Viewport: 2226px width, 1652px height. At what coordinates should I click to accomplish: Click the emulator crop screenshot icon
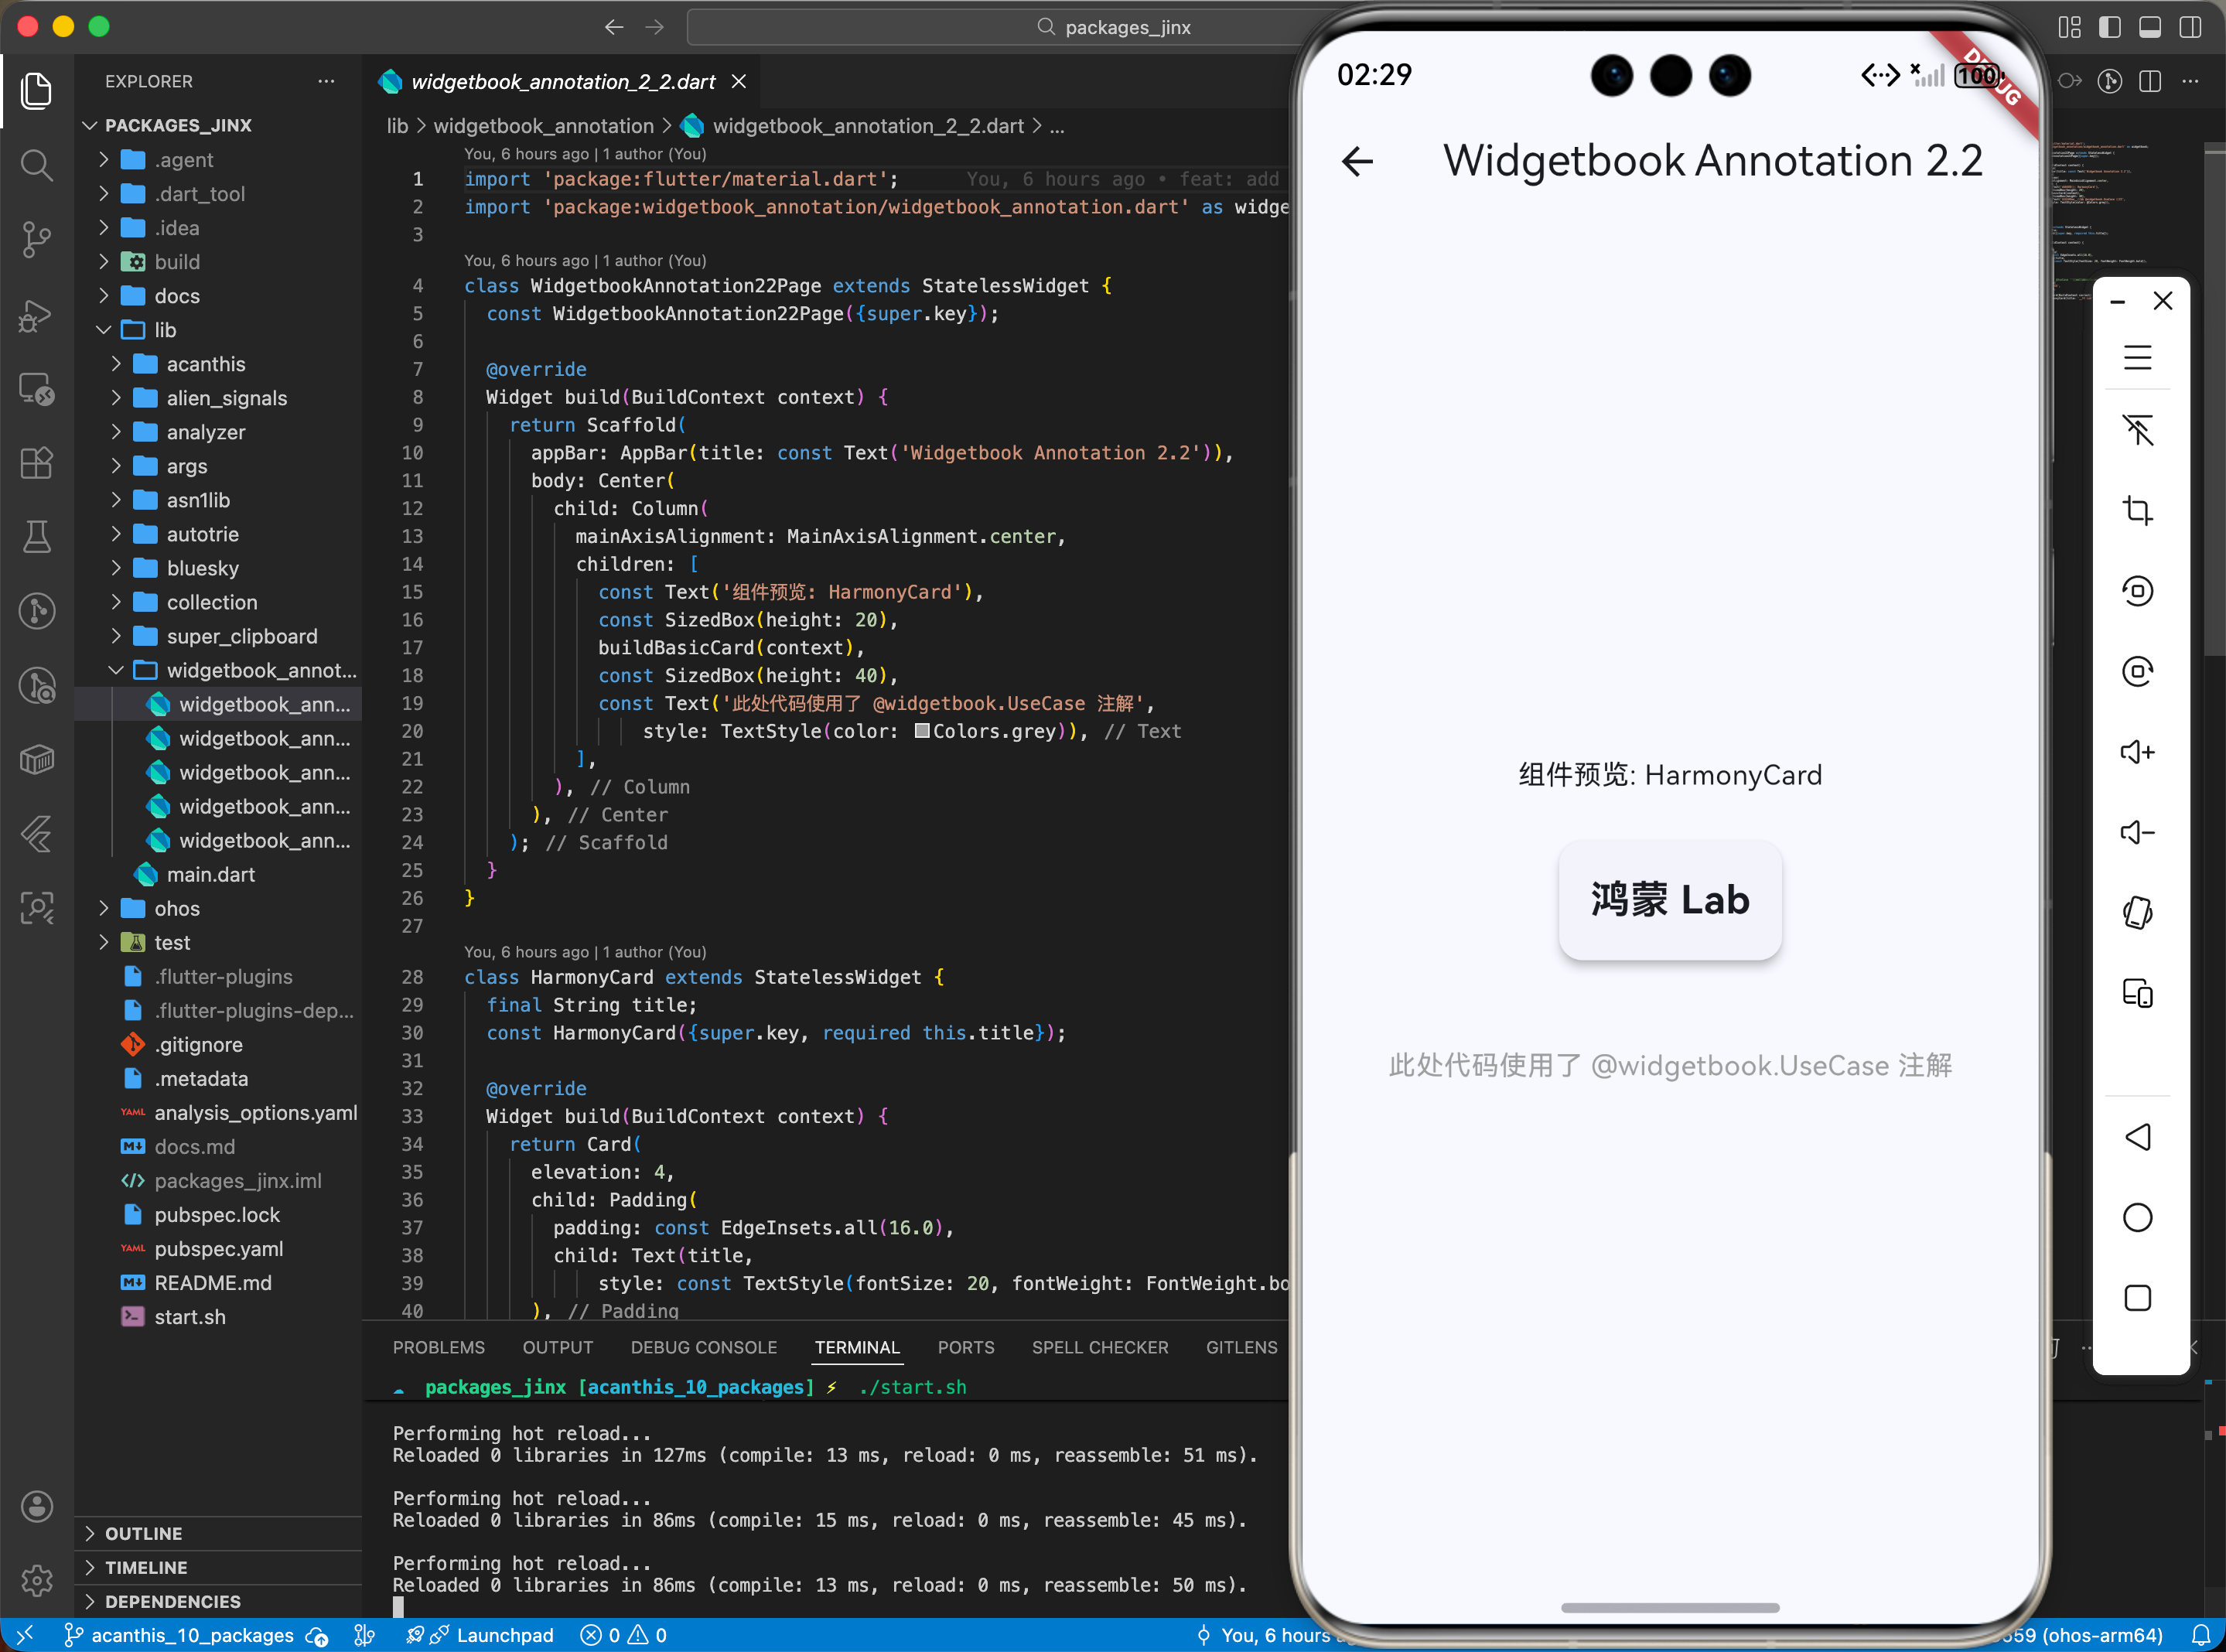(x=2137, y=511)
